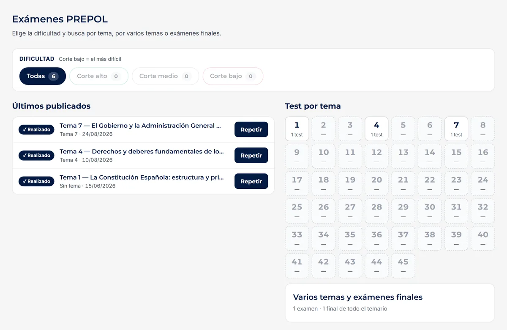
Task: Open Varios temas y exámenes finales card
Action: click(390, 303)
